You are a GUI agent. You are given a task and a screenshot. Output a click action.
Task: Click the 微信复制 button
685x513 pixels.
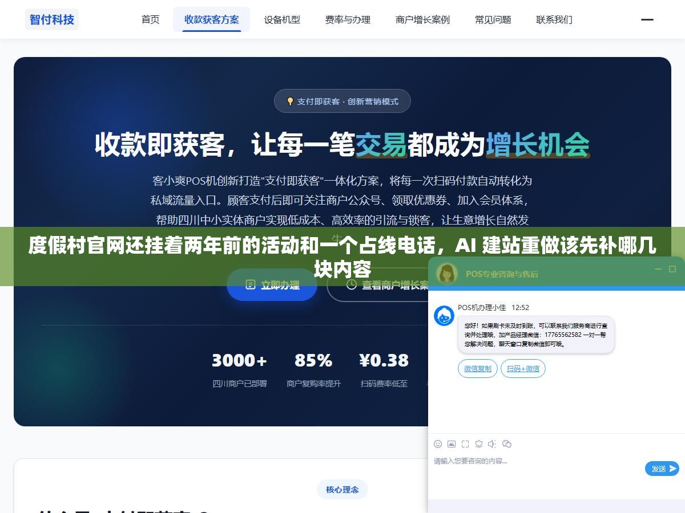point(478,369)
